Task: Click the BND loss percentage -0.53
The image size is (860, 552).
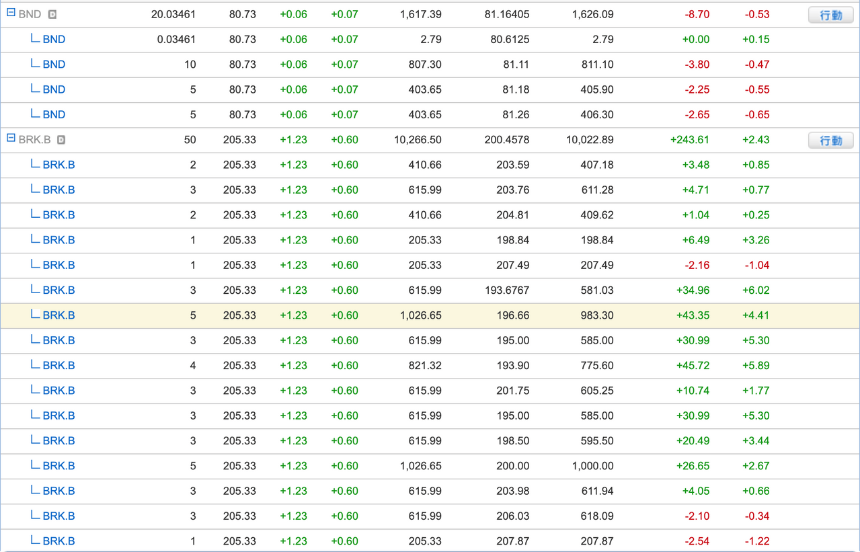Action: (x=756, y=14)
